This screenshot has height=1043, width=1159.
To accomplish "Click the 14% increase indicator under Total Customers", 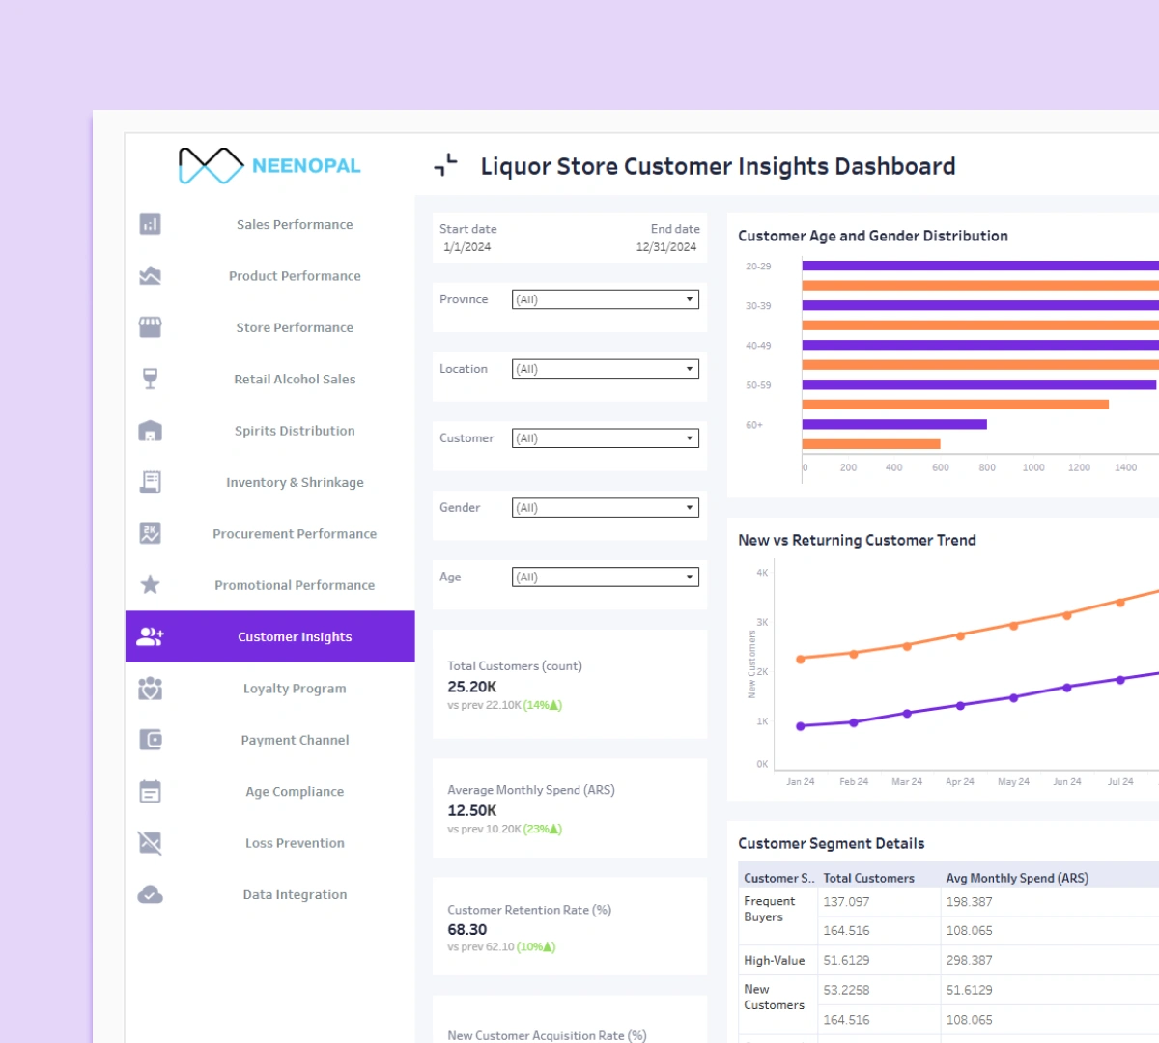I will tap(543, 705).
